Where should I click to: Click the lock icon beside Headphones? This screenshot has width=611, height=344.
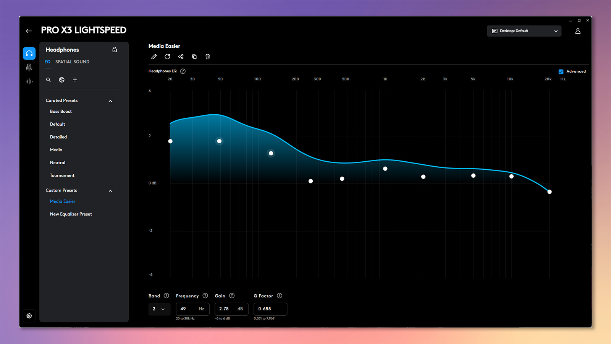point(115,50)
